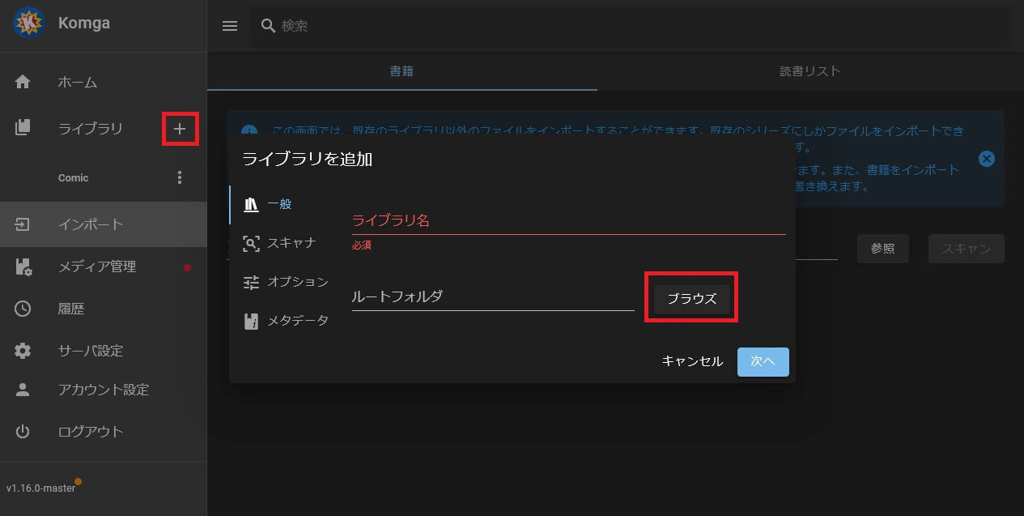Open the hamburger navigation menu
Image resolution: width=1024 pixels, height=516 pixels.
pyautogui.click(x=230, y=26)
